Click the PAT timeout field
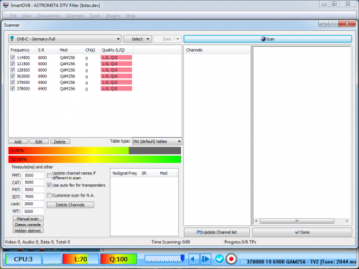 pos(33,189)
